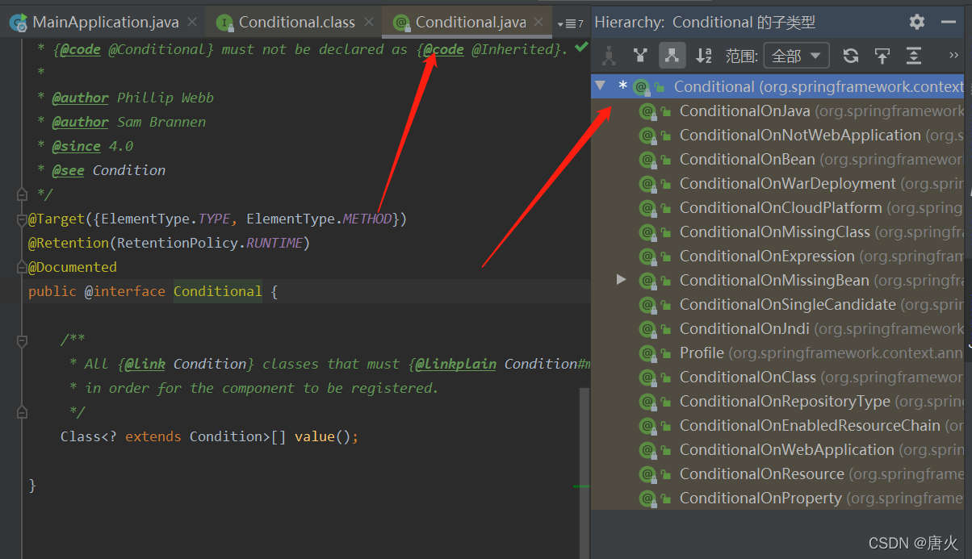Close the Conditional.class tab
The height and width of the screenshot is (559, 972).
[x=369, y=23]
